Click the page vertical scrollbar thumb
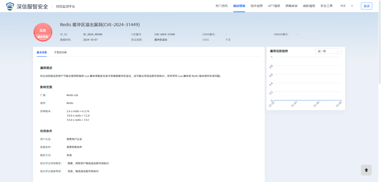Image resolution: width=381 pixels, height=182 pixels. [x=380, y=42]
